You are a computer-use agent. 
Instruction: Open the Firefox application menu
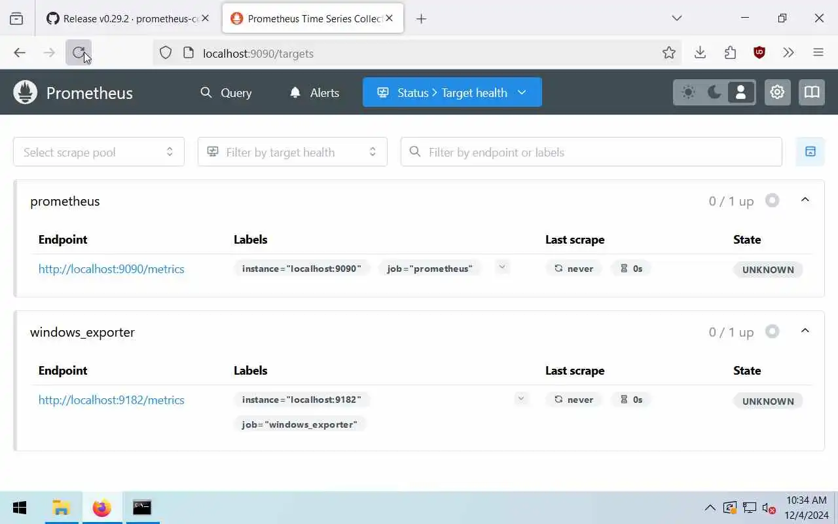pyautogui.click(x=818, y=53)
